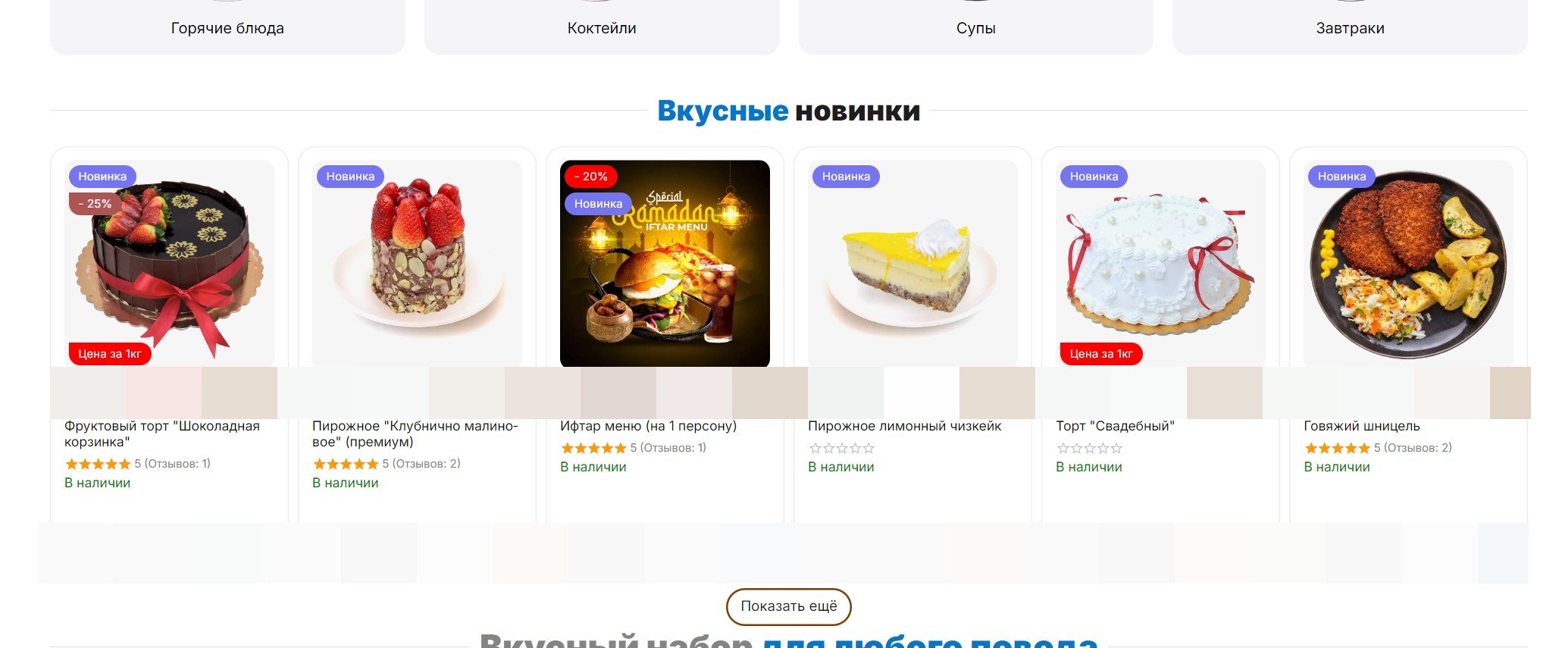Click the Показать ещё button
This screenshot has height=648, width=1559.
coord(788,606)
